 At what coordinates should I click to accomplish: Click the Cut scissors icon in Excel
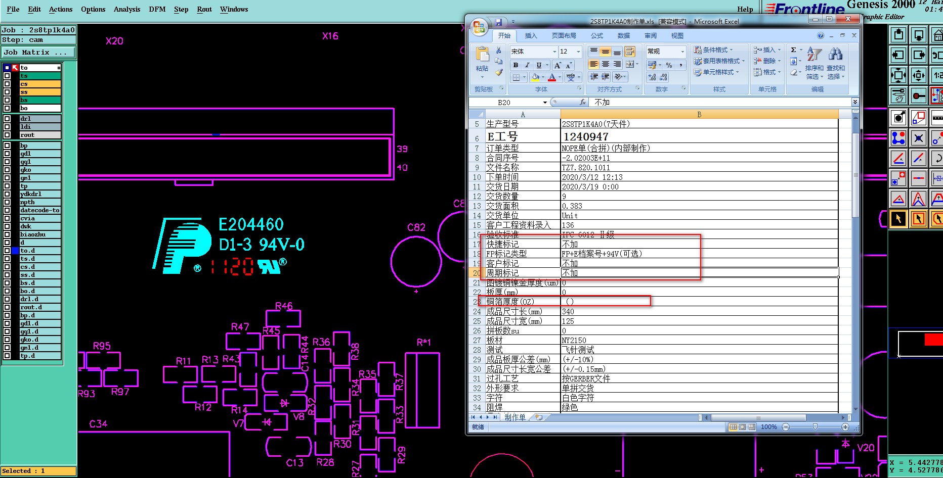click(499, 51)
